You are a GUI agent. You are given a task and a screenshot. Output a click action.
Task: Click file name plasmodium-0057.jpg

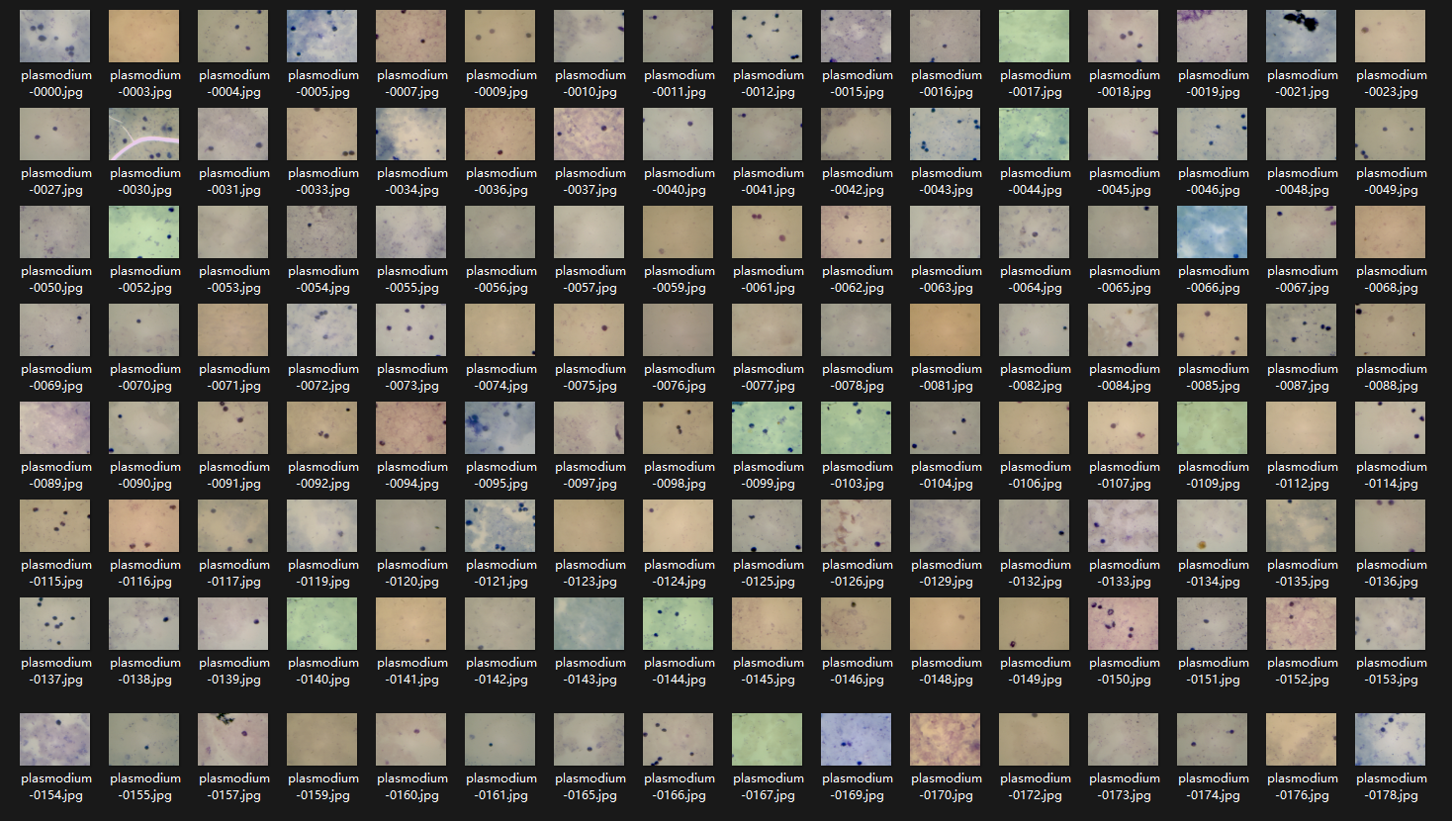click(x=590, y=279)
